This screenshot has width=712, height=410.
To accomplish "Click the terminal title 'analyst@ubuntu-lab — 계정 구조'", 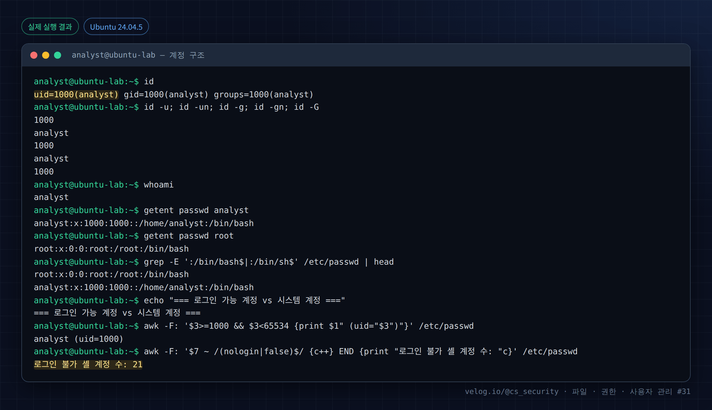I will pos(138,55).
